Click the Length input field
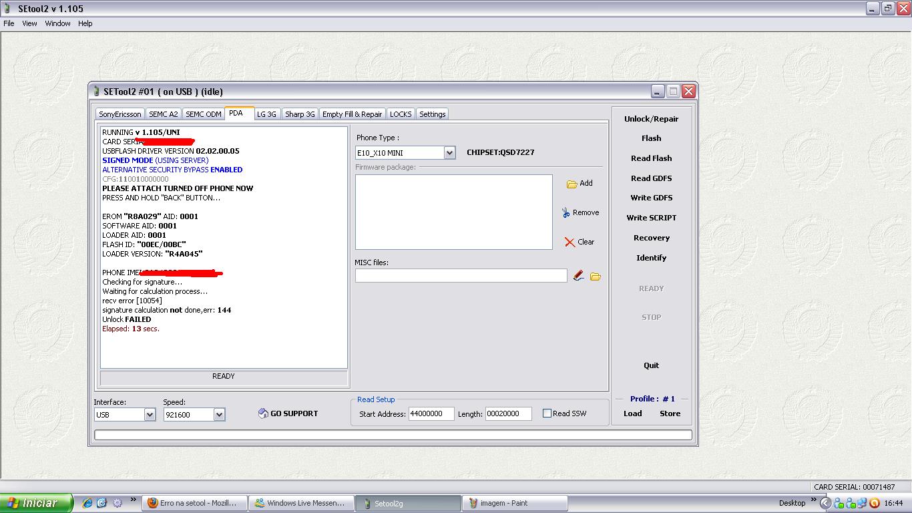Viewport: 912px width, 513px height. pos(509,414)
